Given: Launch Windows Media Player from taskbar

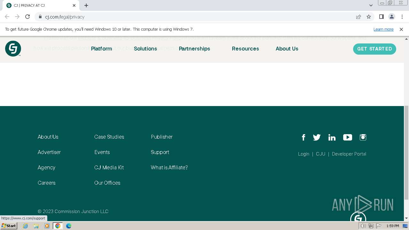Looking at the screenshot, I should tap(47, 226).
